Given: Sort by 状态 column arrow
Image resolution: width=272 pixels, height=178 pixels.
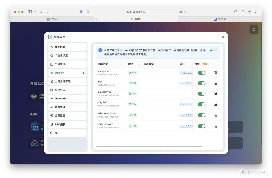Looking at the screenshot, I should click(x=139, y=64).
